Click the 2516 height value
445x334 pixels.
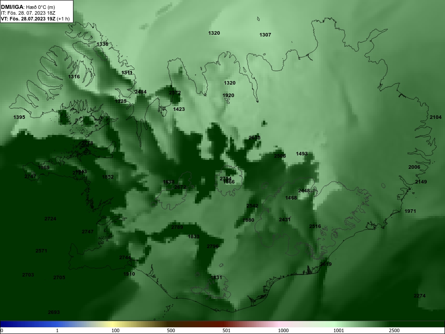pyautogui.click(x=315, y=226)
